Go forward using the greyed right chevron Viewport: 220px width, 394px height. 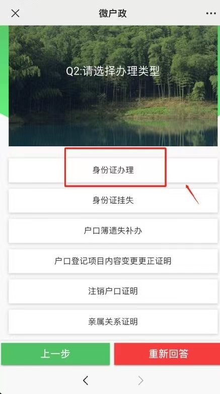coord(141,381)
